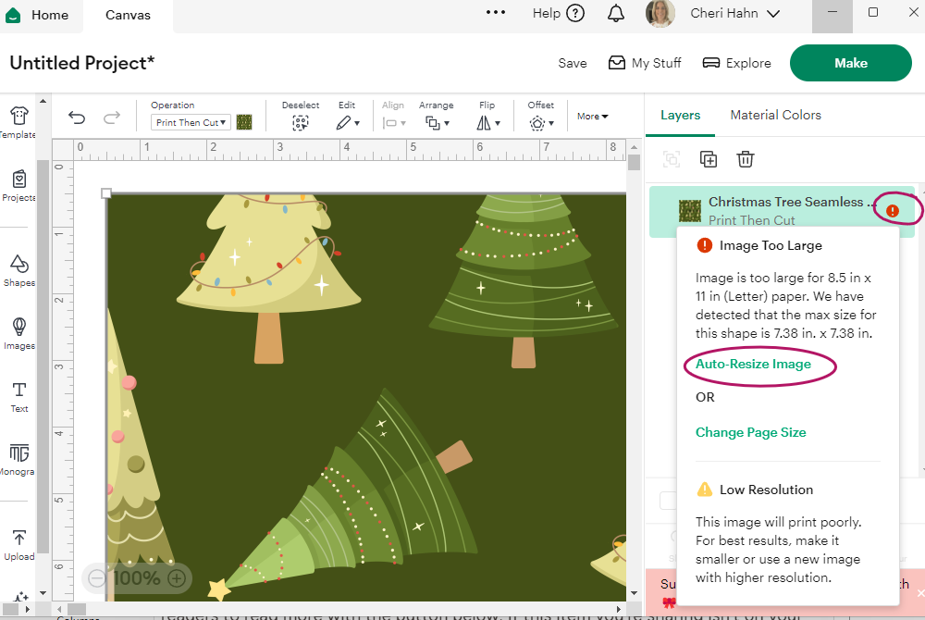The image size is (925, 620).
Task: Click the color swatch beside Operation
Action: click(x=244, y=122)
